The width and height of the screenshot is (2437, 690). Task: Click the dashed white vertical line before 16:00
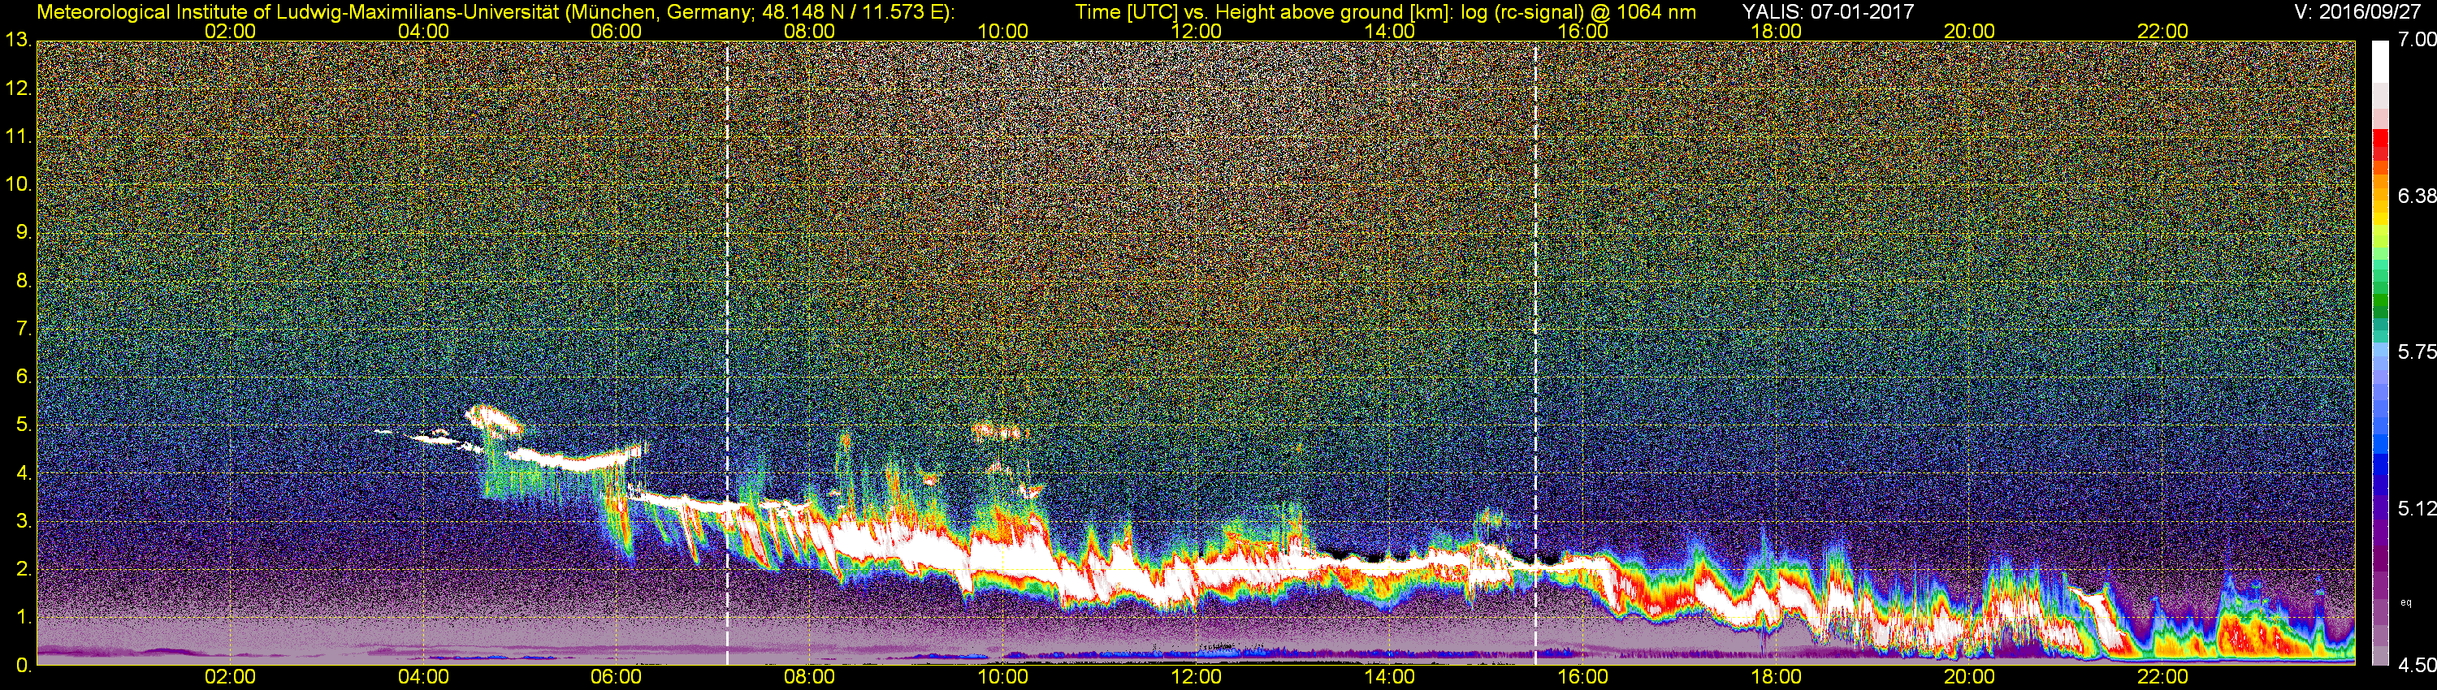click(1534, 352)
